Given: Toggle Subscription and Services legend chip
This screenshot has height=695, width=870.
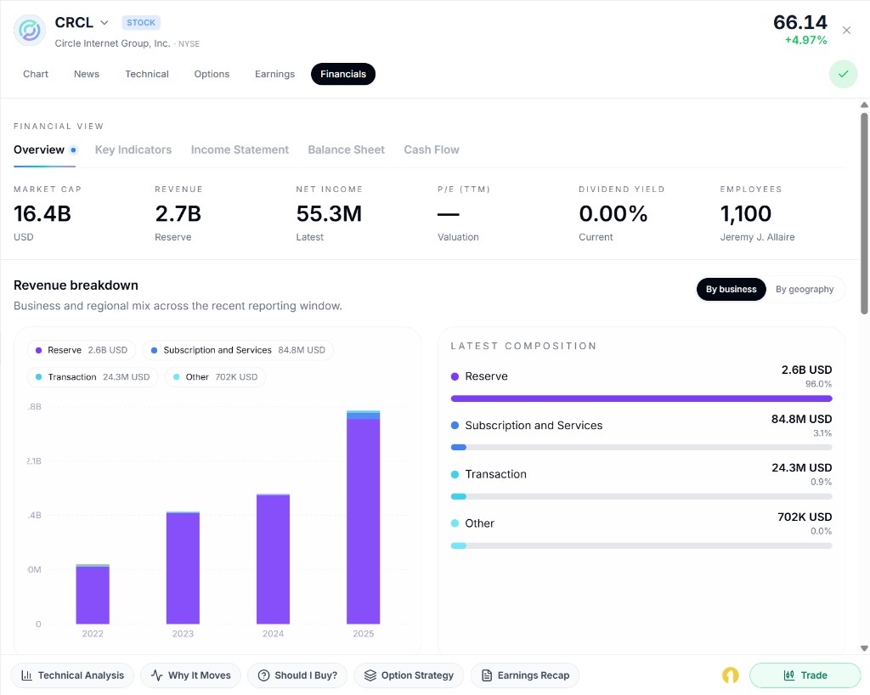Looking at the screenshot, I should [238, 350].
